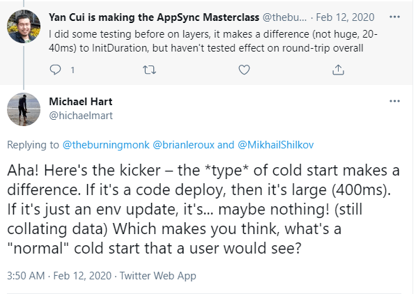This screenshot has width=416, height=294.
Task: Open the Yan Cui display name link
Action: [154, 17]
